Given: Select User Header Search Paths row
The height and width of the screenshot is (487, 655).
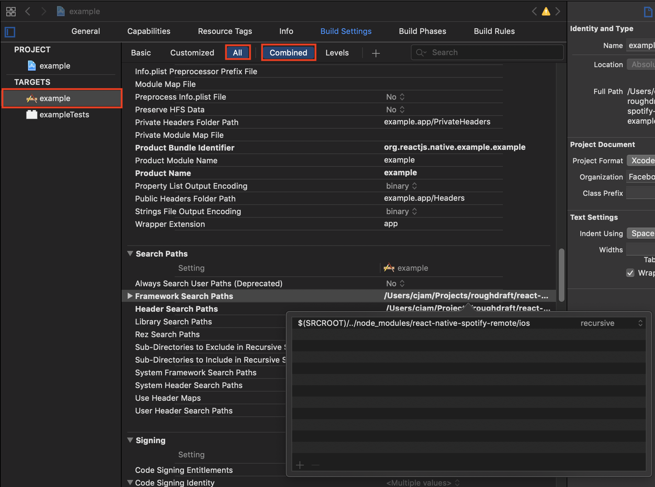Looking at the screenshot, I should pyautogui.click(x=184, y=411).
